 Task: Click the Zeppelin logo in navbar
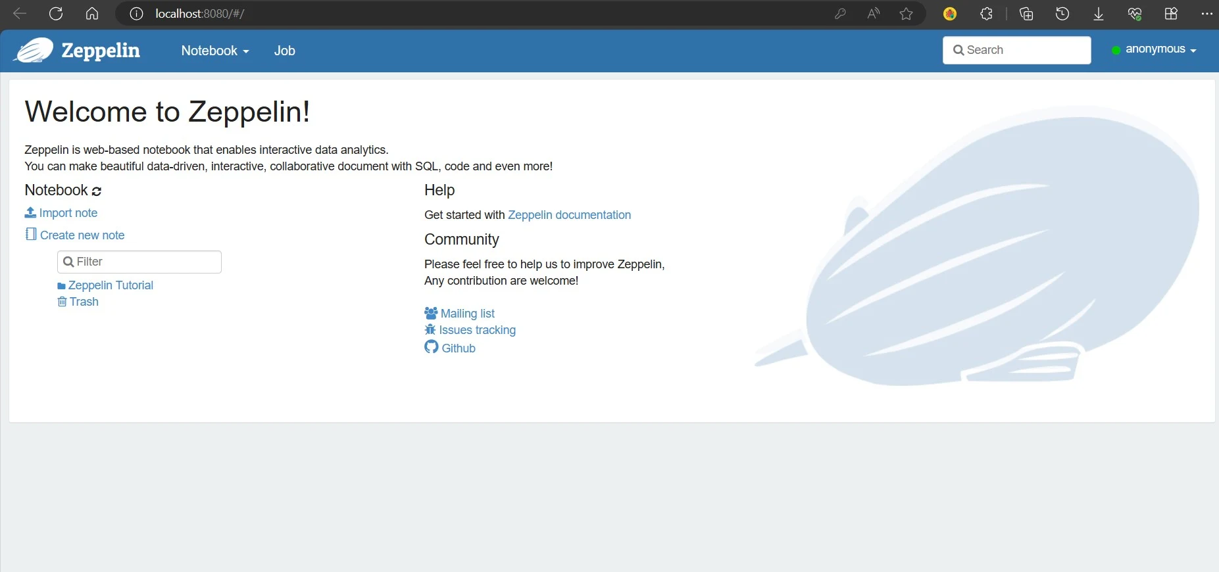pos(78,50)
